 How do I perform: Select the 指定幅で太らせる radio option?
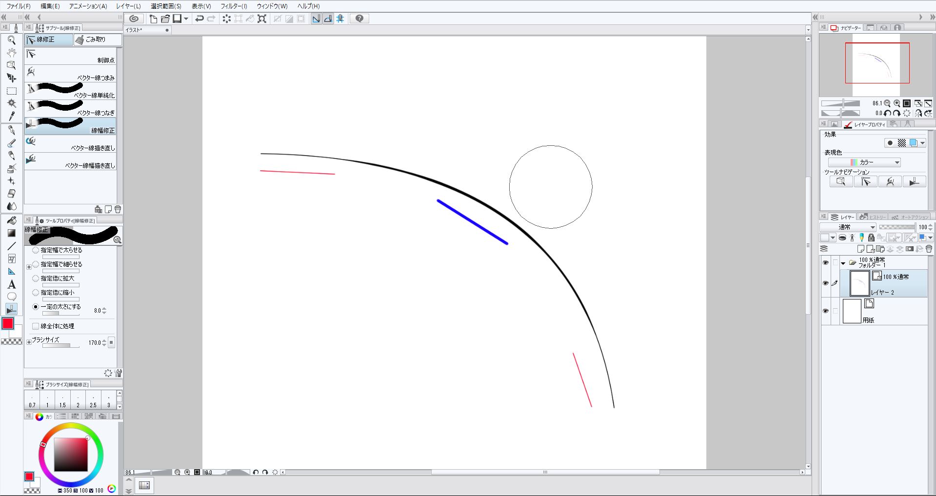coord(36,250)
